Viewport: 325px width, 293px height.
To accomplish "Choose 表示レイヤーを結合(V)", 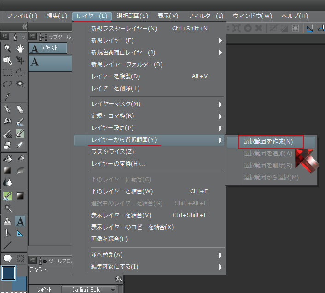I will (149, 215).
